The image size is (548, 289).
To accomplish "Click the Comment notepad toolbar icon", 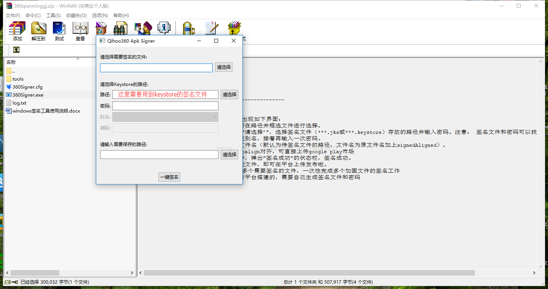I will [211, 28].
